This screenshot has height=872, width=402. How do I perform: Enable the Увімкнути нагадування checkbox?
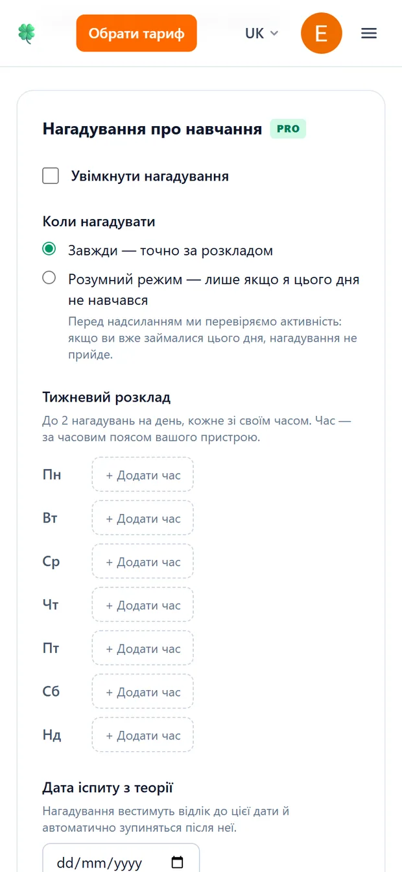click(51, 176)
